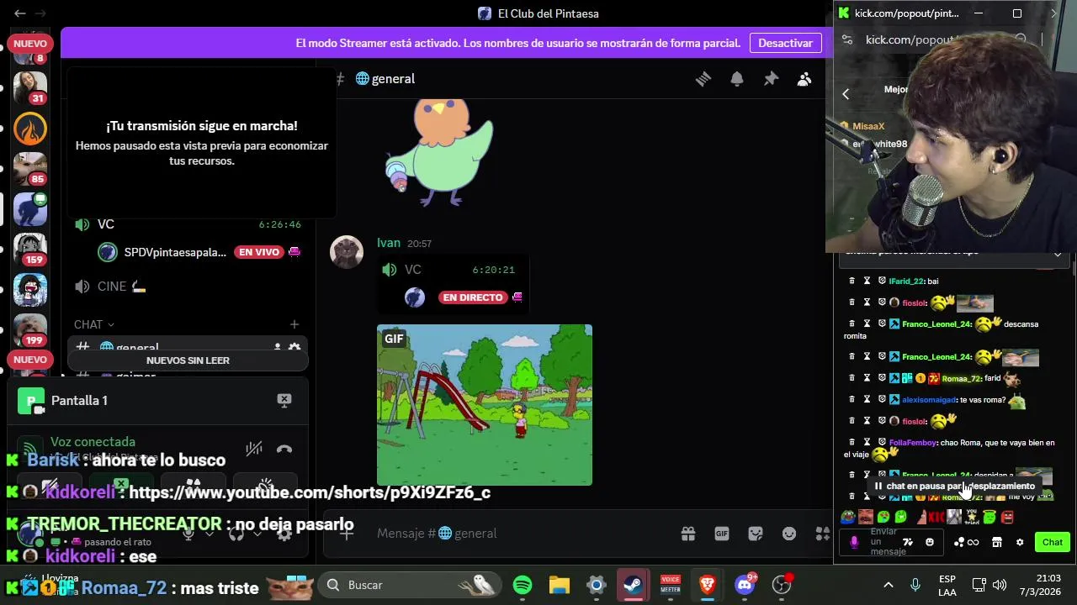Open Kick emote picker smiley
The height and width of the screenshot is (605, 1077).
click(x=930, y=542)
